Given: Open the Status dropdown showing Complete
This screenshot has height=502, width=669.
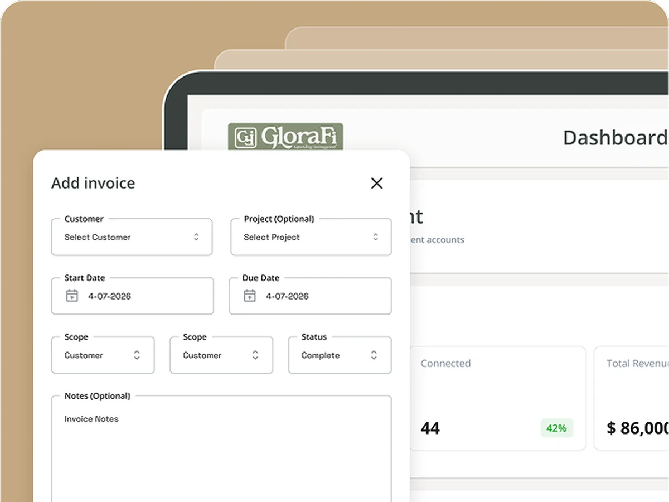Looking at the screenshot, I should tap(340, 355).
